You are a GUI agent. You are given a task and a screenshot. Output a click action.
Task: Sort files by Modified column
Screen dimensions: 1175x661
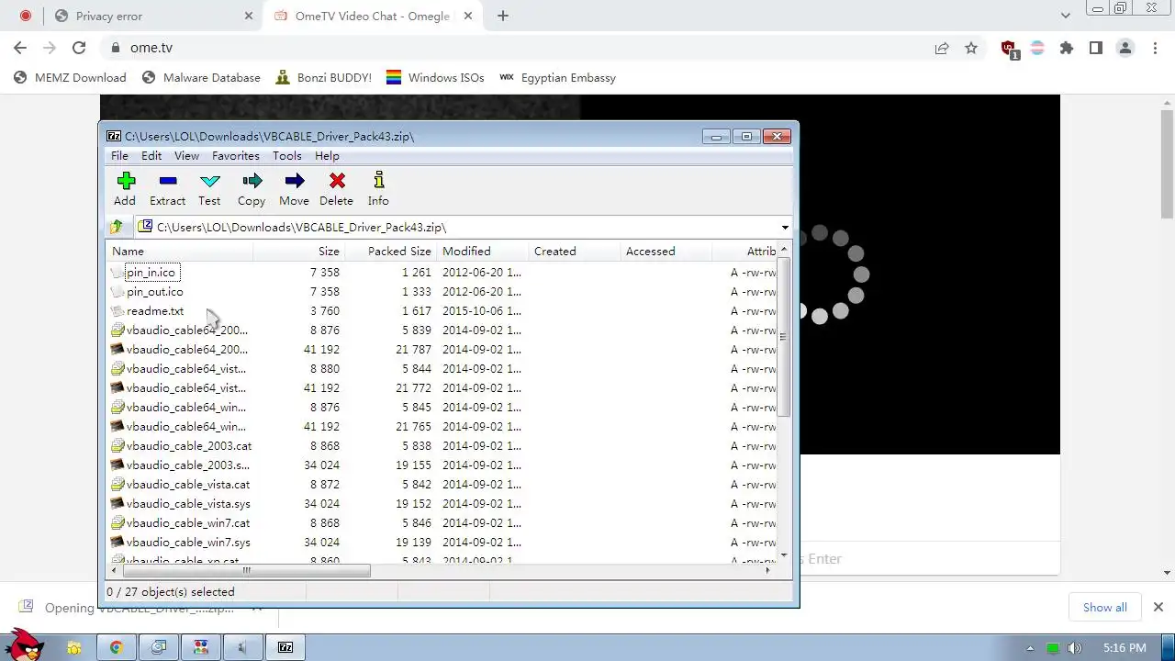click(483, 251)
